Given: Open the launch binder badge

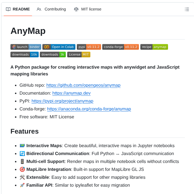Looking at the screenshot, I should pyautogui.click(x=26, y=47).
